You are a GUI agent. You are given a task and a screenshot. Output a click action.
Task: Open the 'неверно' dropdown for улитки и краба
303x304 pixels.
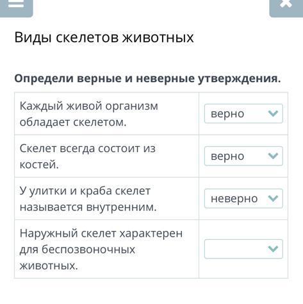[x=243, y=199]
